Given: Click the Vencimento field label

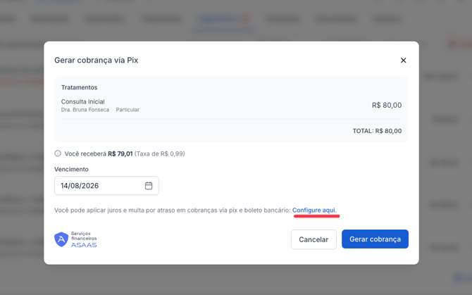Looking at the screenshot, I should pos(71,169).
